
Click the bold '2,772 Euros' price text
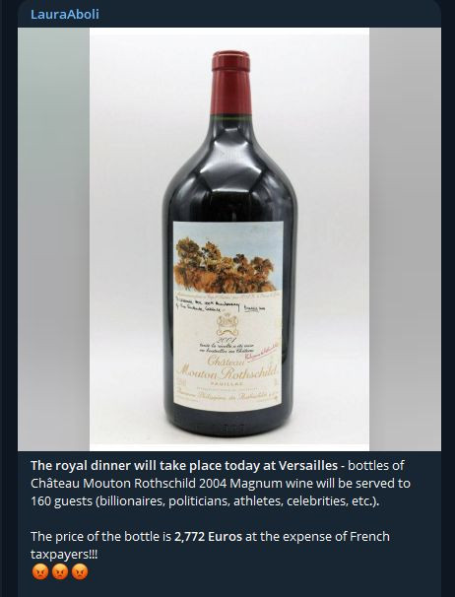coord(208,537)
